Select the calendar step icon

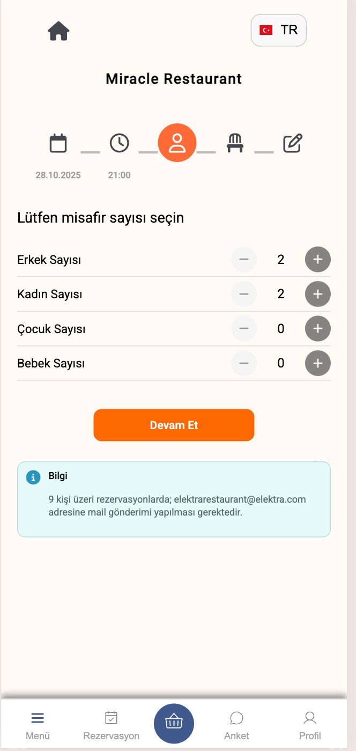pos(58,143)
